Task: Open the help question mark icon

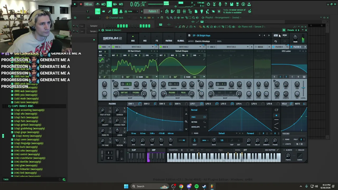Action: (226, 4)
